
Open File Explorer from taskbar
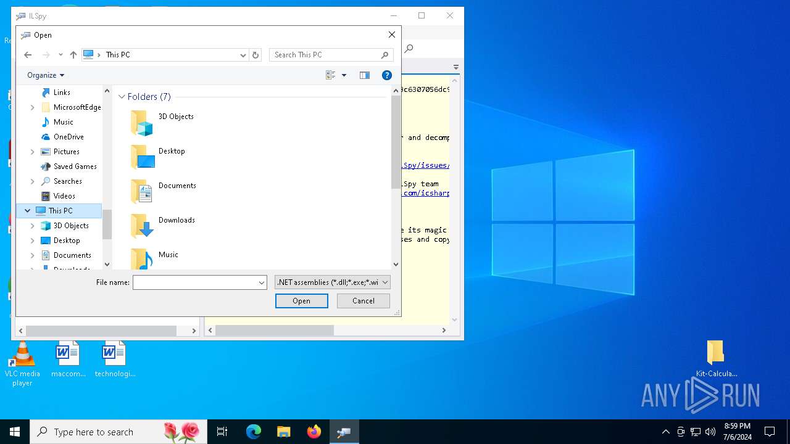284,432
